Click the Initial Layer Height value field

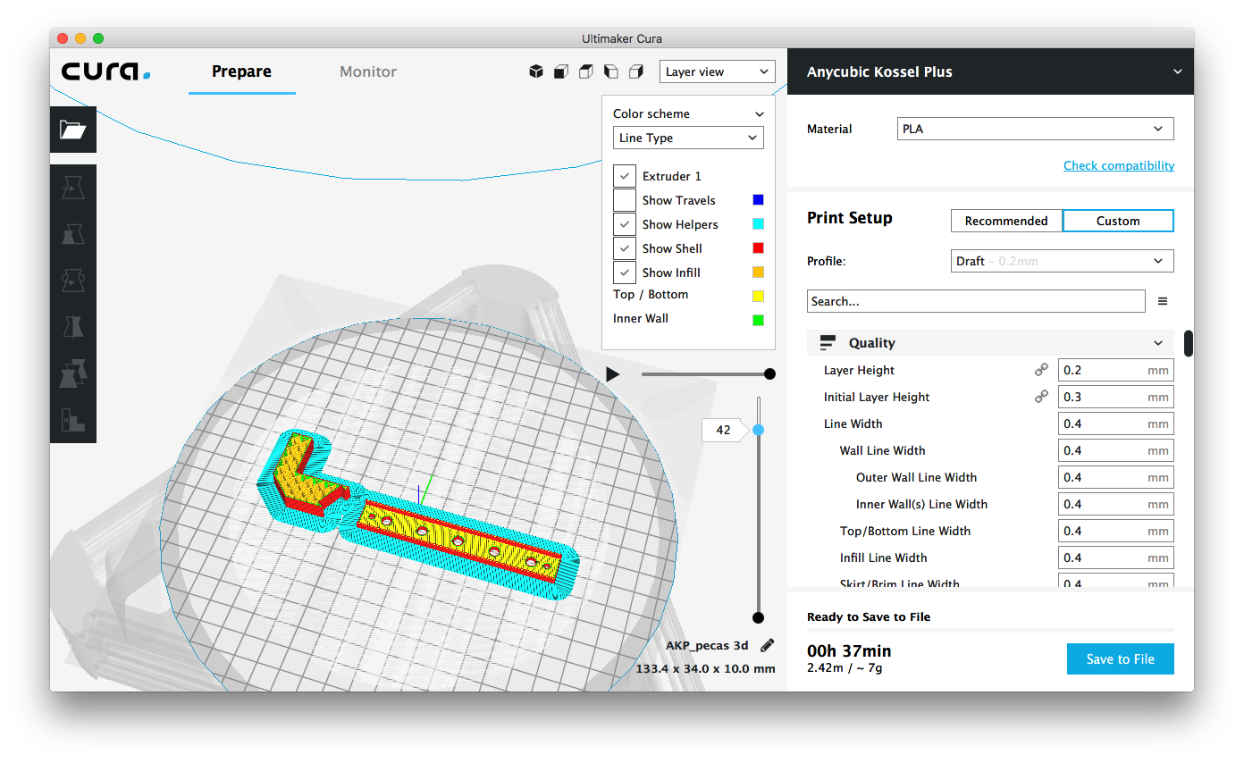click(1116, 397)
